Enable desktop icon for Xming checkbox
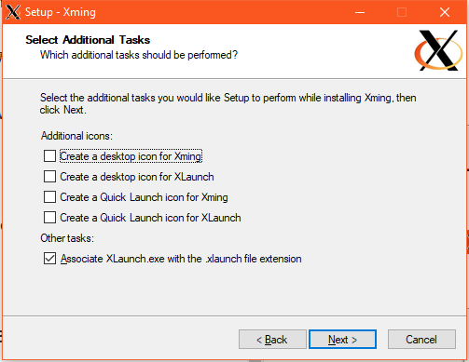 pos(49,156)
